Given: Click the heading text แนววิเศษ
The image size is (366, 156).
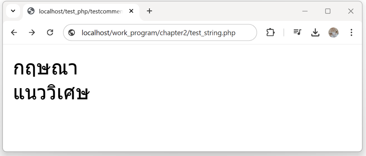Looking at the screenshot, I should [51, 93].
